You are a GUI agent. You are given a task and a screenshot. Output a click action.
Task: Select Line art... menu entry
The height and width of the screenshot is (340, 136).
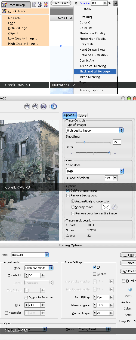pos(15,18)
